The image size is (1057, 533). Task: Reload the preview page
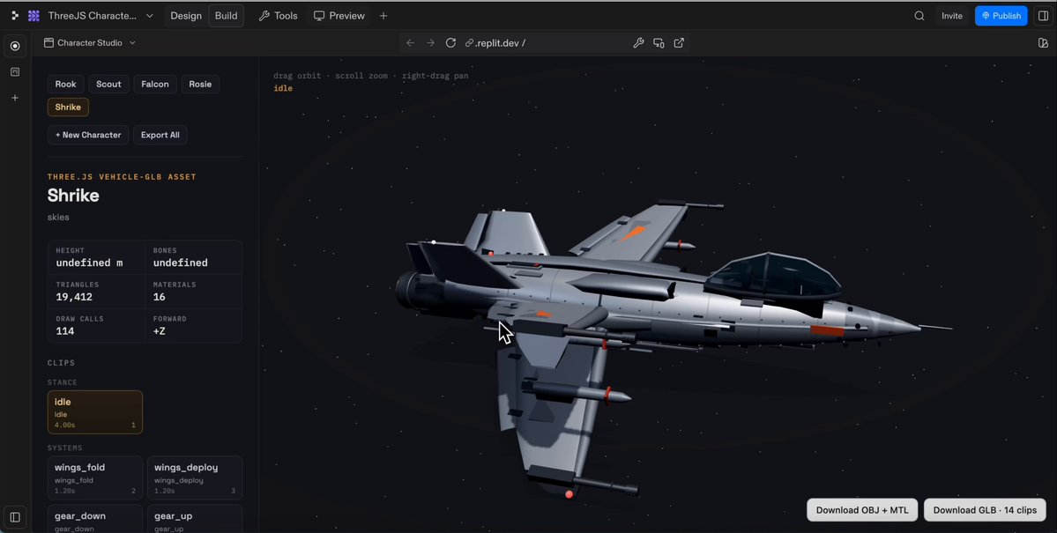point(450,42)
